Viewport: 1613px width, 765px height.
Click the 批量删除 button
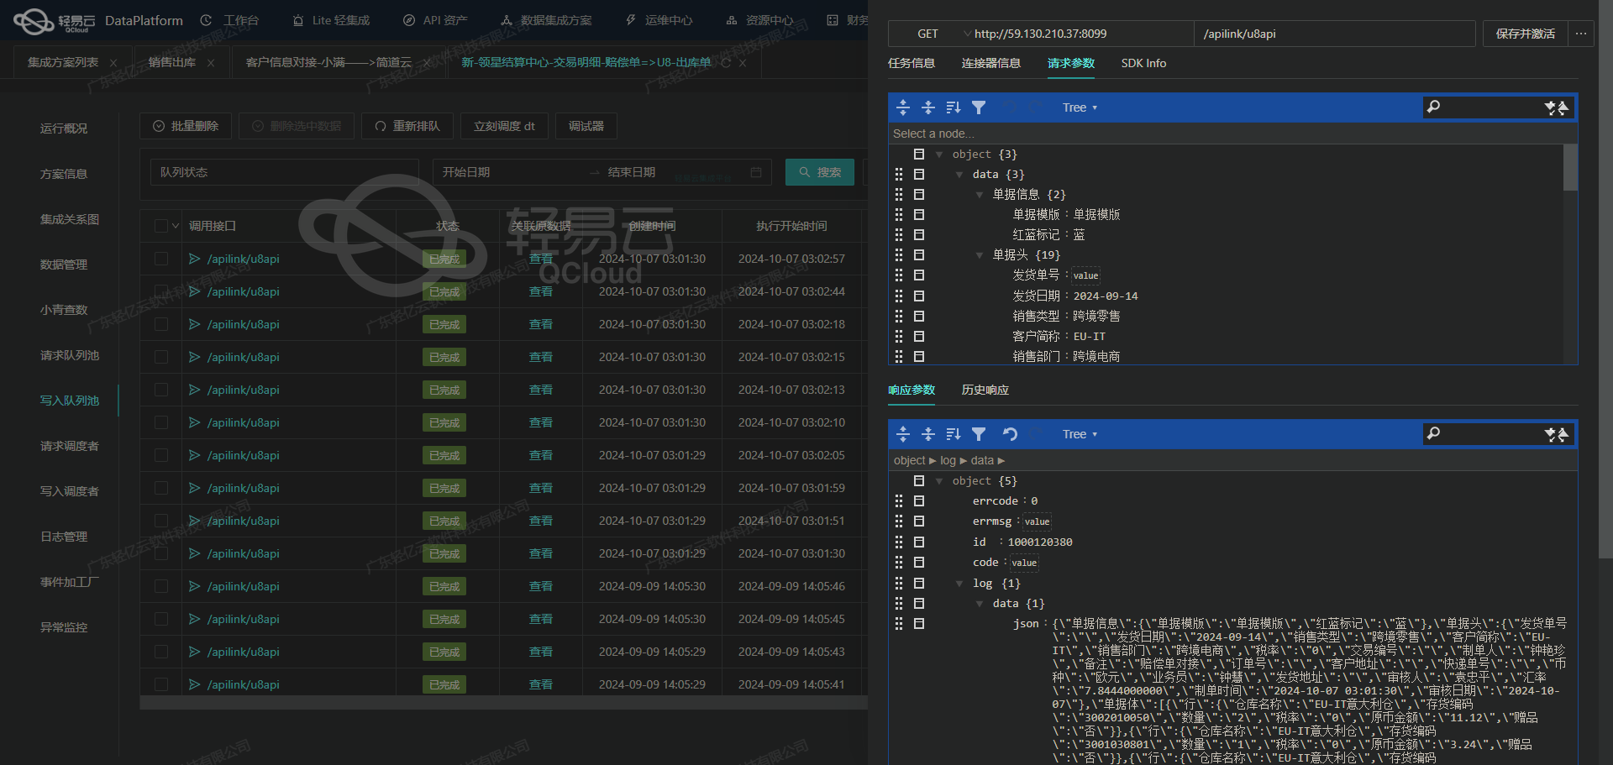coord(186,126)
